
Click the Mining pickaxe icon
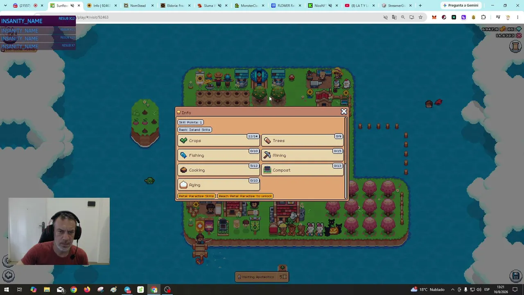(x=267, y=155)
